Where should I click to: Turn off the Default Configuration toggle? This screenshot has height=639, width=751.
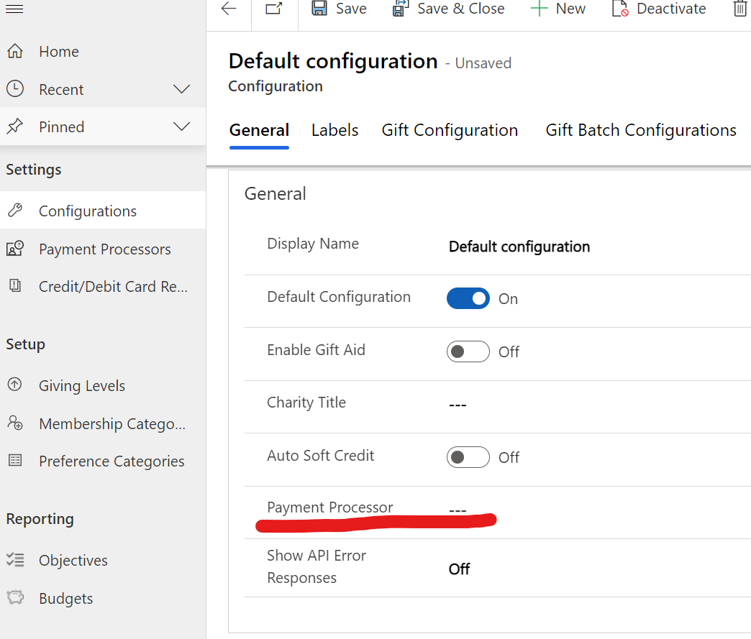tap(468, 298)
